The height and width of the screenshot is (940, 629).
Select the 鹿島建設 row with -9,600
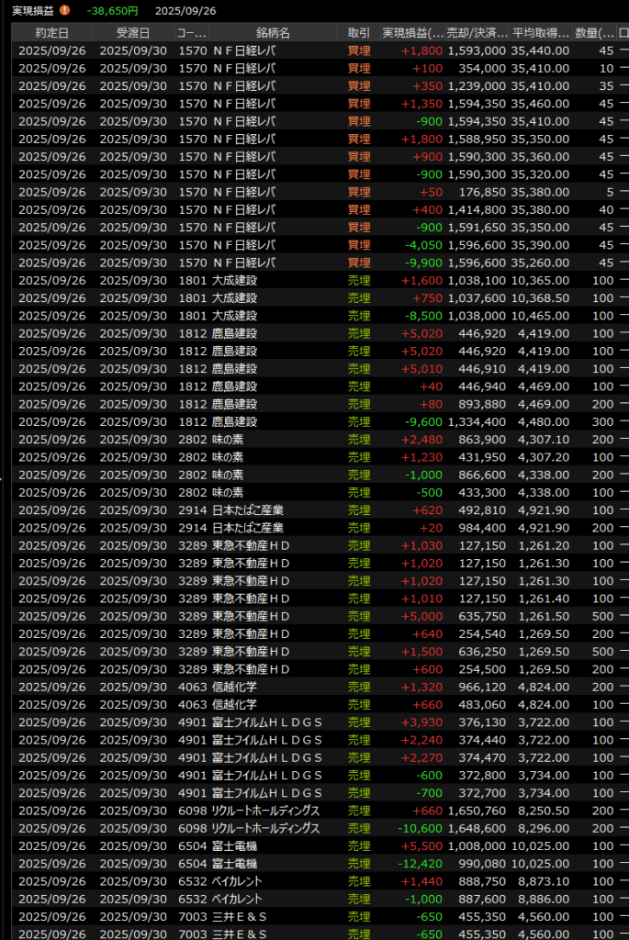[x=312, y=422]
